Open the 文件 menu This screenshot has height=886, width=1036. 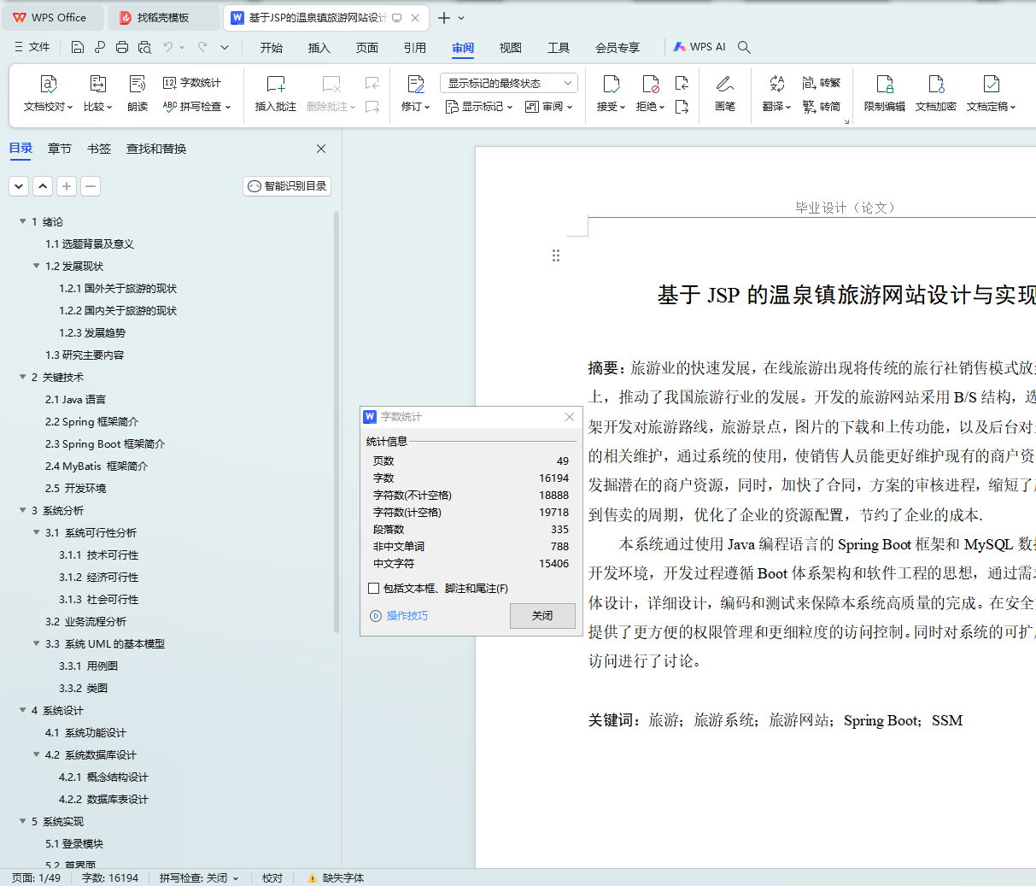32,47
